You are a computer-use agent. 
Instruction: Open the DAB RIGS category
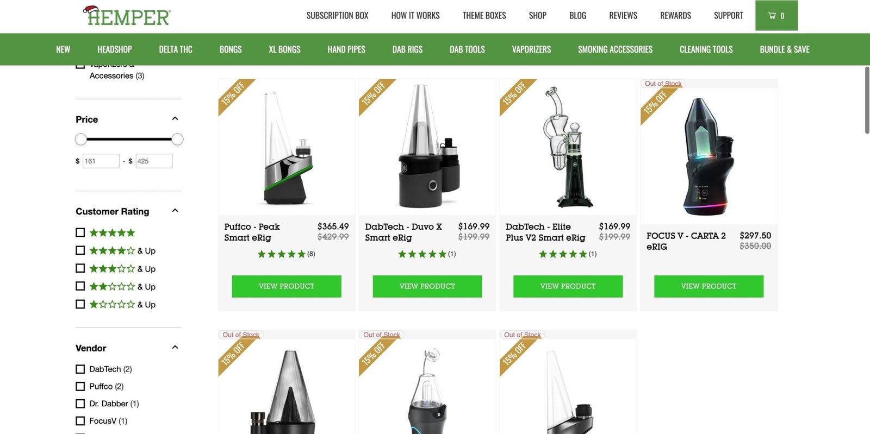(407, 49)
